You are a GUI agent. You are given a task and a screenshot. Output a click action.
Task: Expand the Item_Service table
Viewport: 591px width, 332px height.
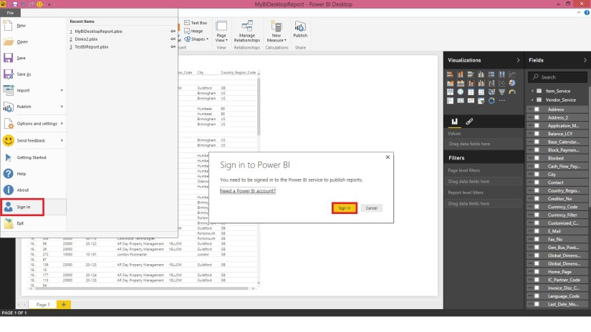click(532, 91)
